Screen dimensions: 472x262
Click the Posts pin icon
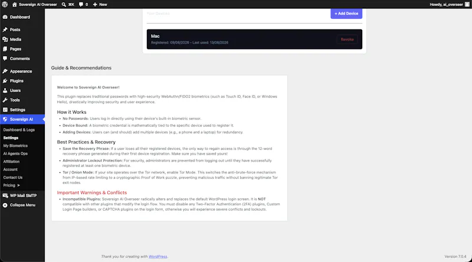(x=5, y=30)
